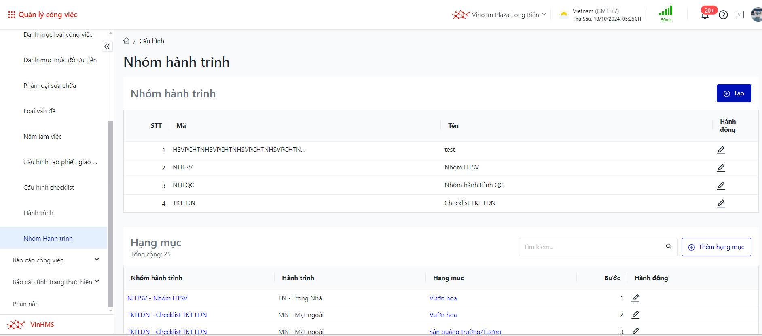The height and width of the screenshot is (336, 762).
Task: Click Thêm hạng mục button
Action: click(716, 247)
